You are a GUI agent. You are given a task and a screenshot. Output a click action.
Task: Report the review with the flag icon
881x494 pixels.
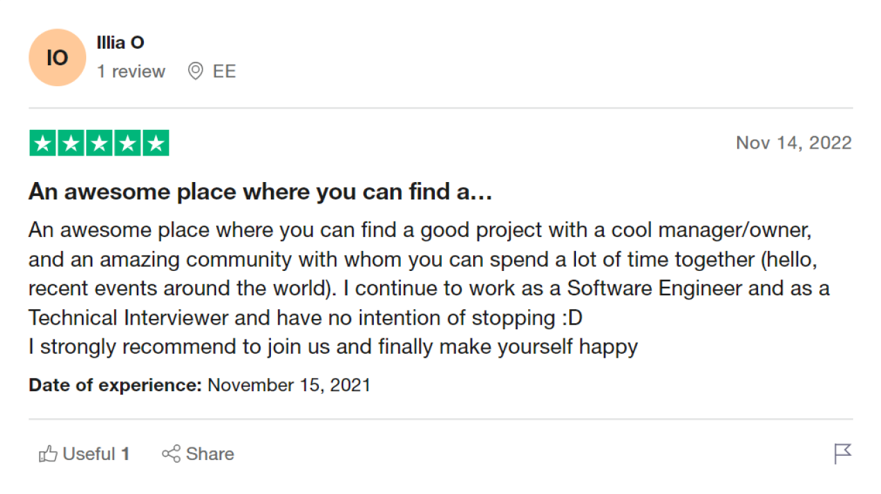[x=842, y=454]
